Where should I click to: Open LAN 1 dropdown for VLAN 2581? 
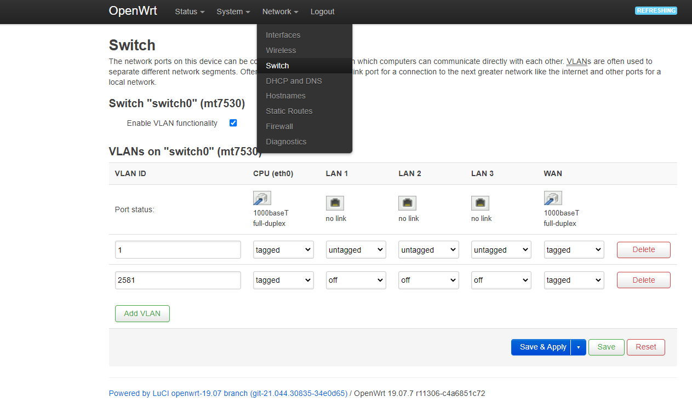356,280
